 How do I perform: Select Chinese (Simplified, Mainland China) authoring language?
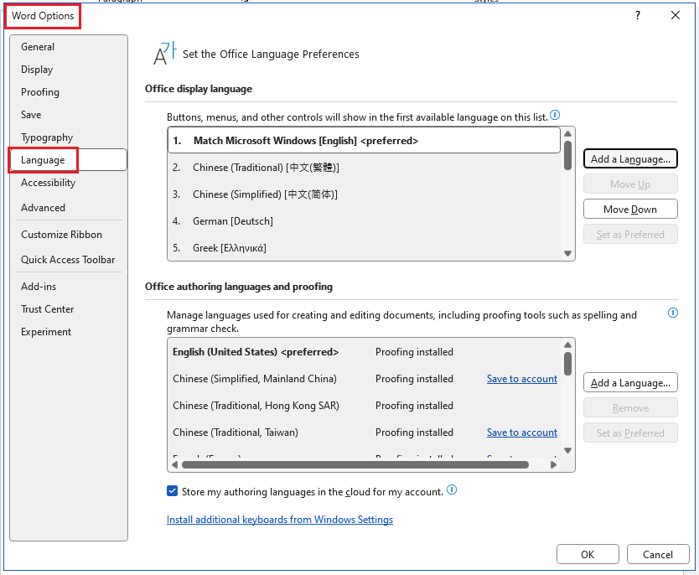[x=365, y=379]
